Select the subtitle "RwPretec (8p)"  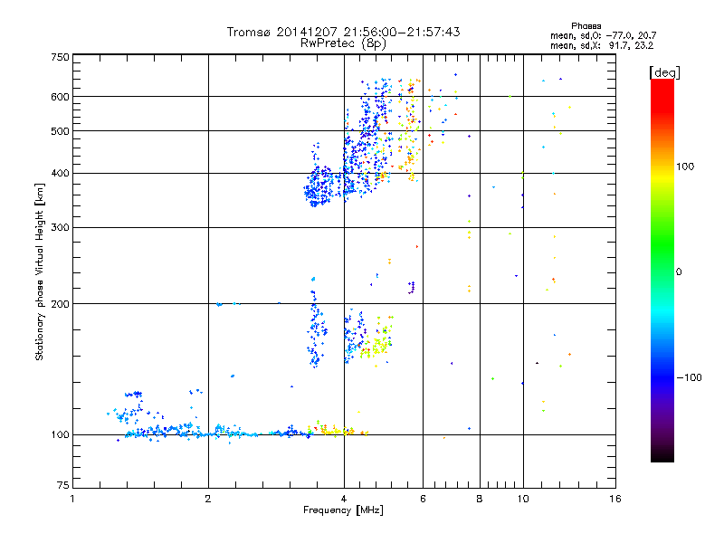343,43
